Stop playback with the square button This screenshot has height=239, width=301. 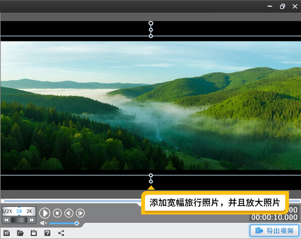[x=57, y=213]
